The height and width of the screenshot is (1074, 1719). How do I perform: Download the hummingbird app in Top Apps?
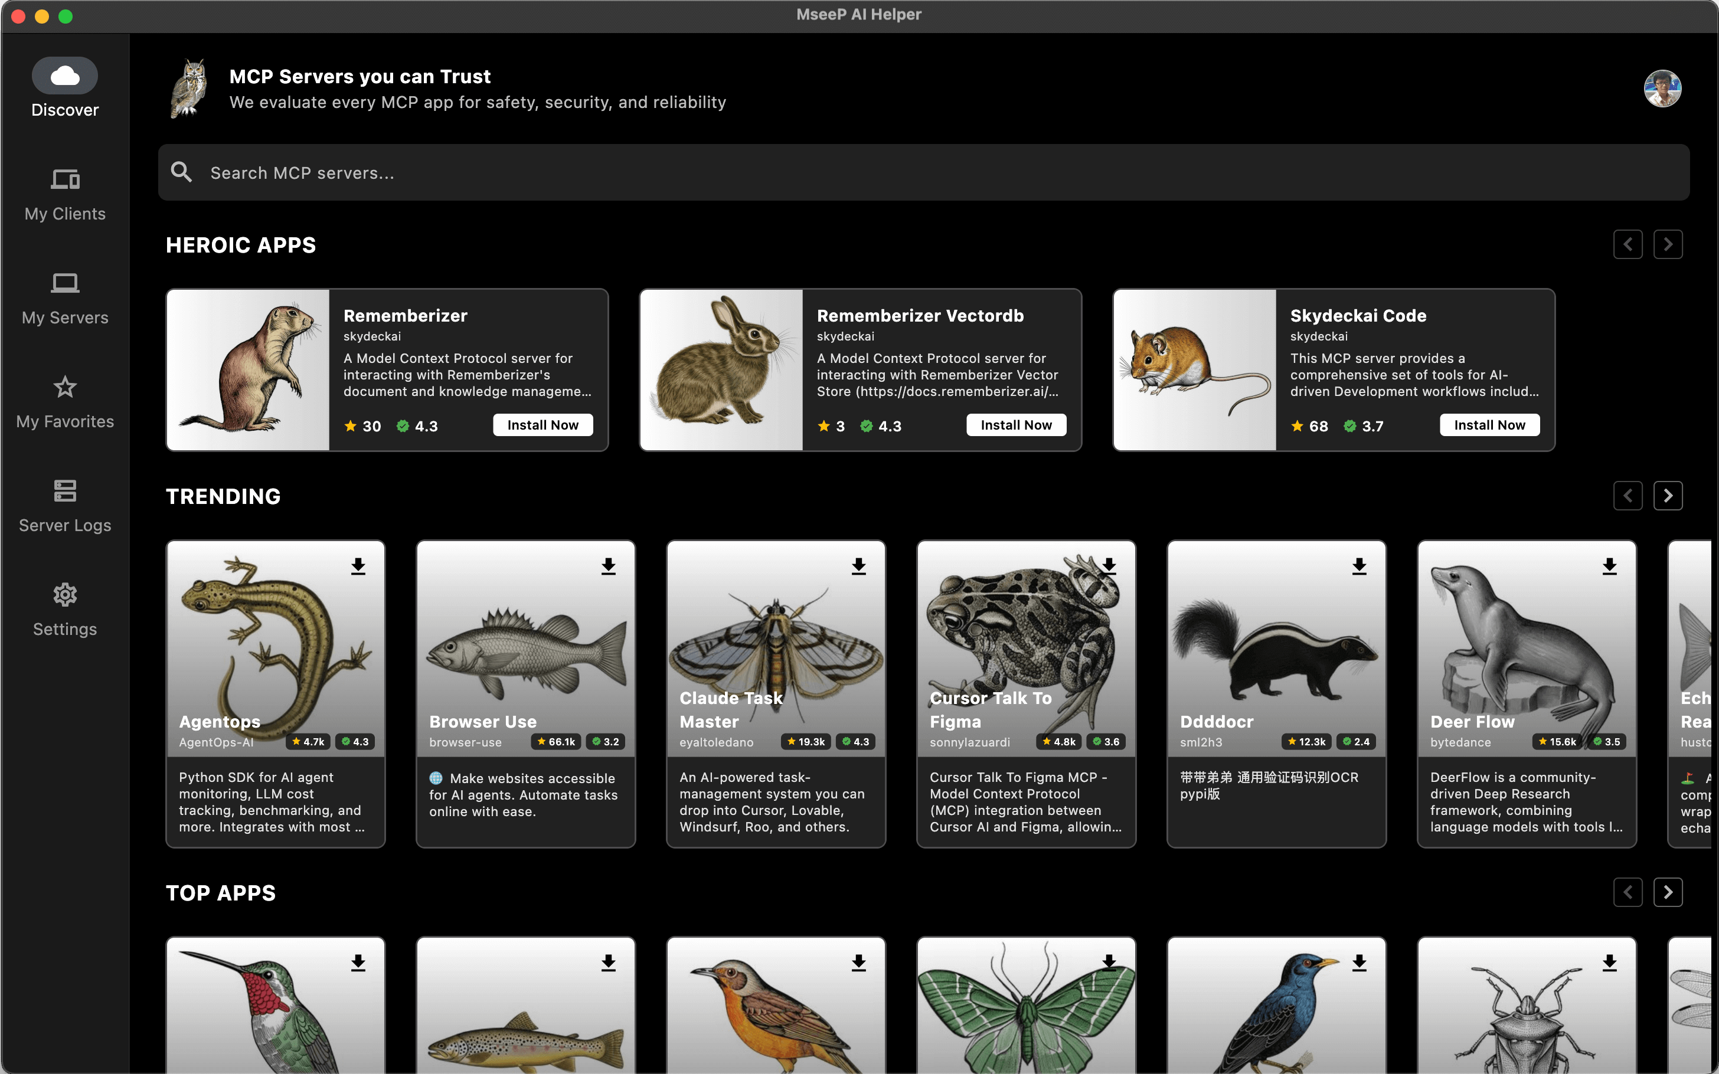[358, 962]
